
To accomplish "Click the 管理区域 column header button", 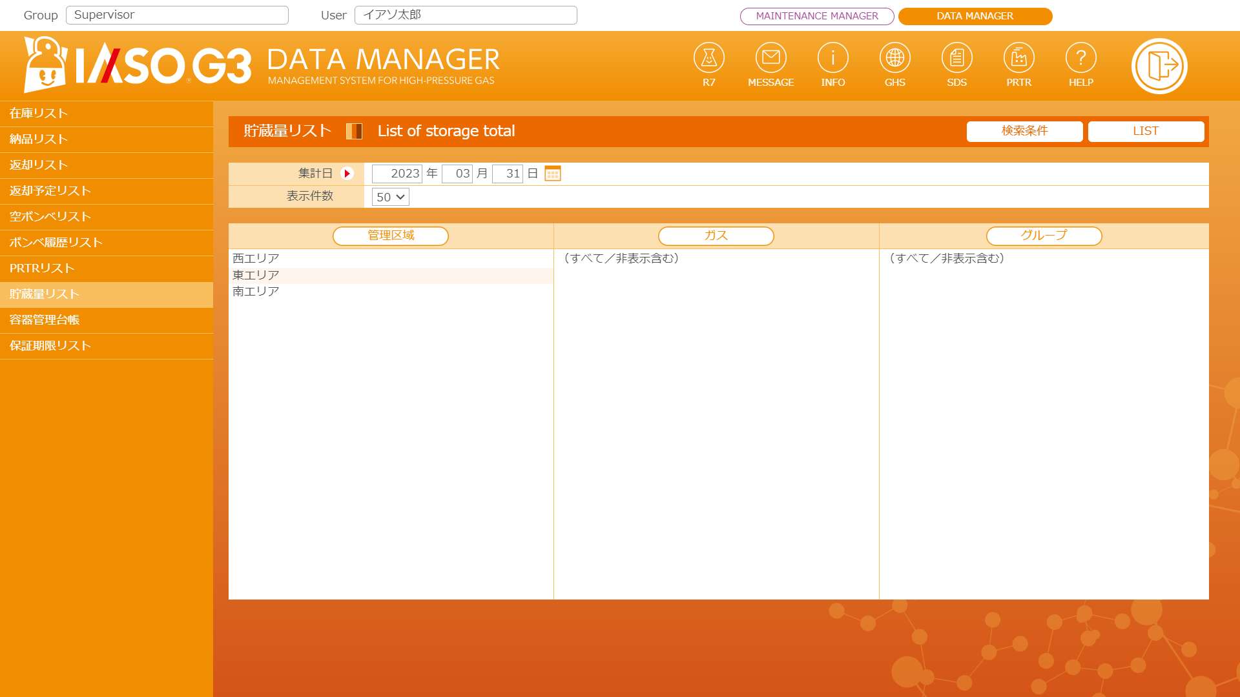I will coord(391,236).
